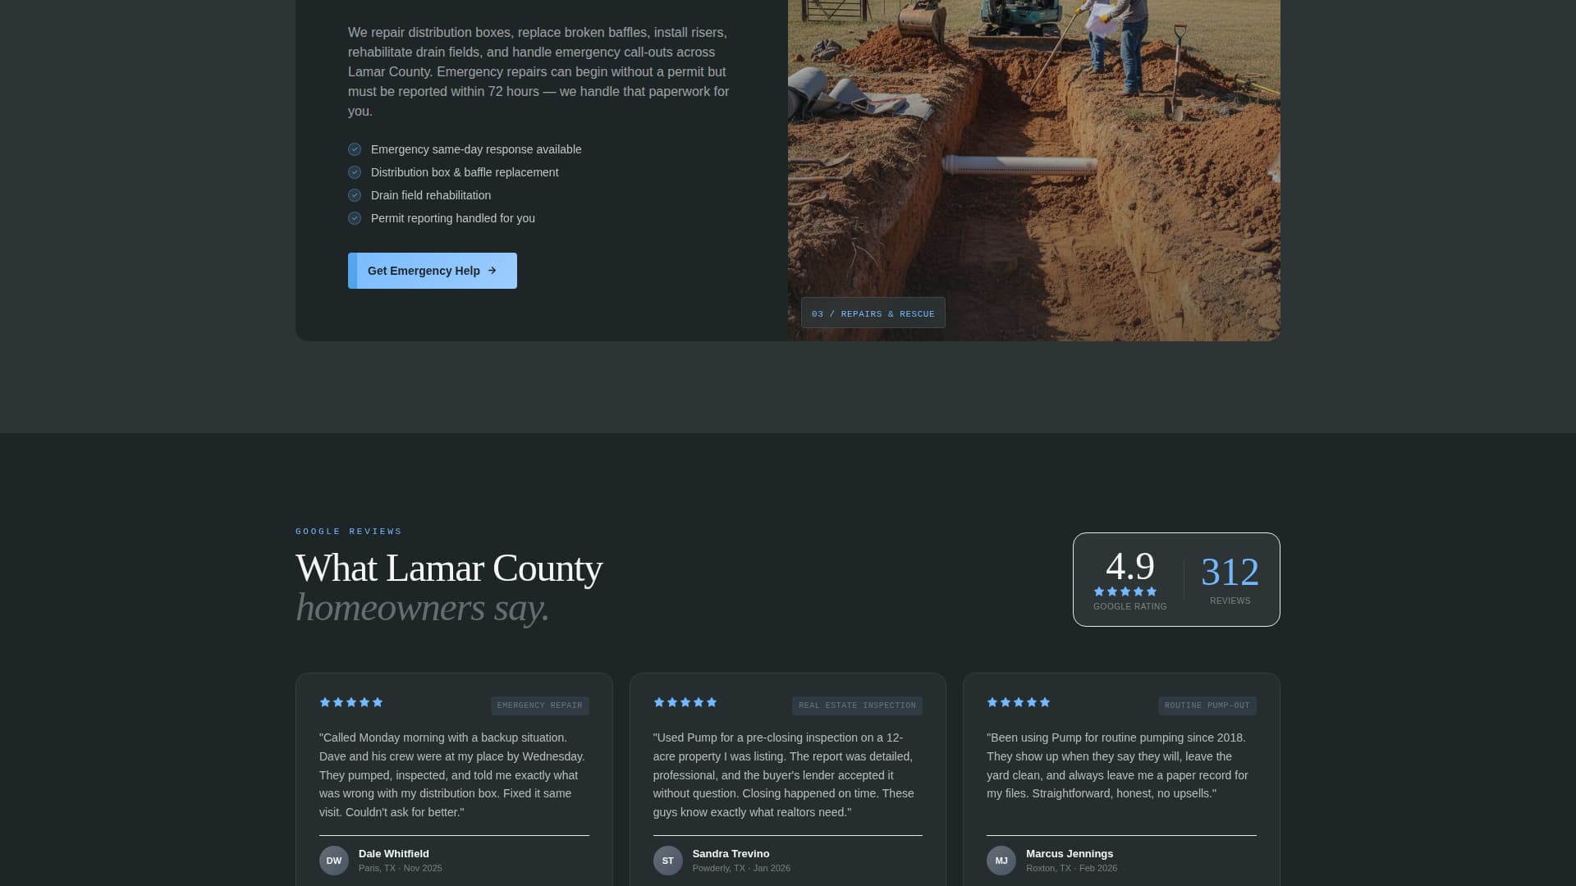
Task: Click the GOOGLE RATING label
Action: 1130,607
